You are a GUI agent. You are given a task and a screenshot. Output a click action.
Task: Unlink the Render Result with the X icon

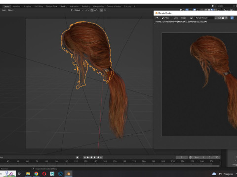coord(226,18)
